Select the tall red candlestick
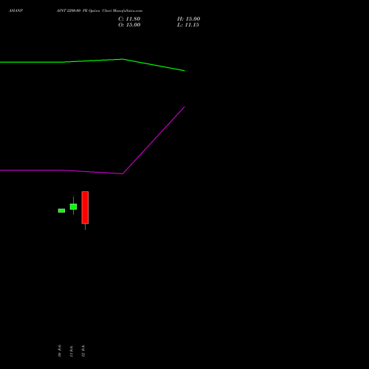The width and height of the screenshot is (369, 369). (x=85, y=210)
